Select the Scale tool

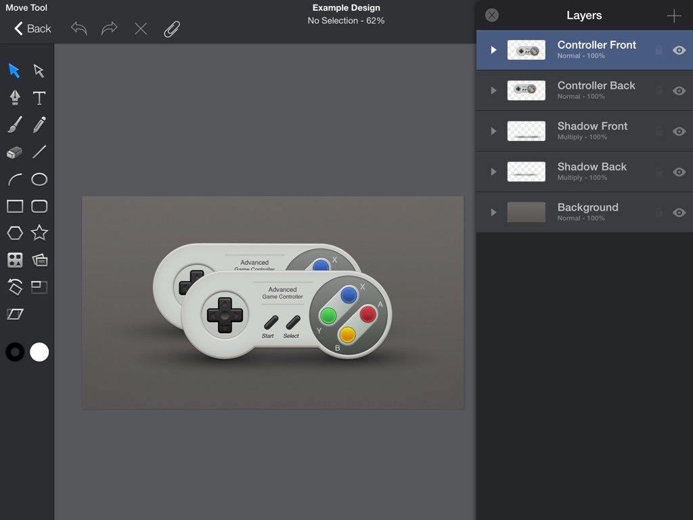(39, 287)
